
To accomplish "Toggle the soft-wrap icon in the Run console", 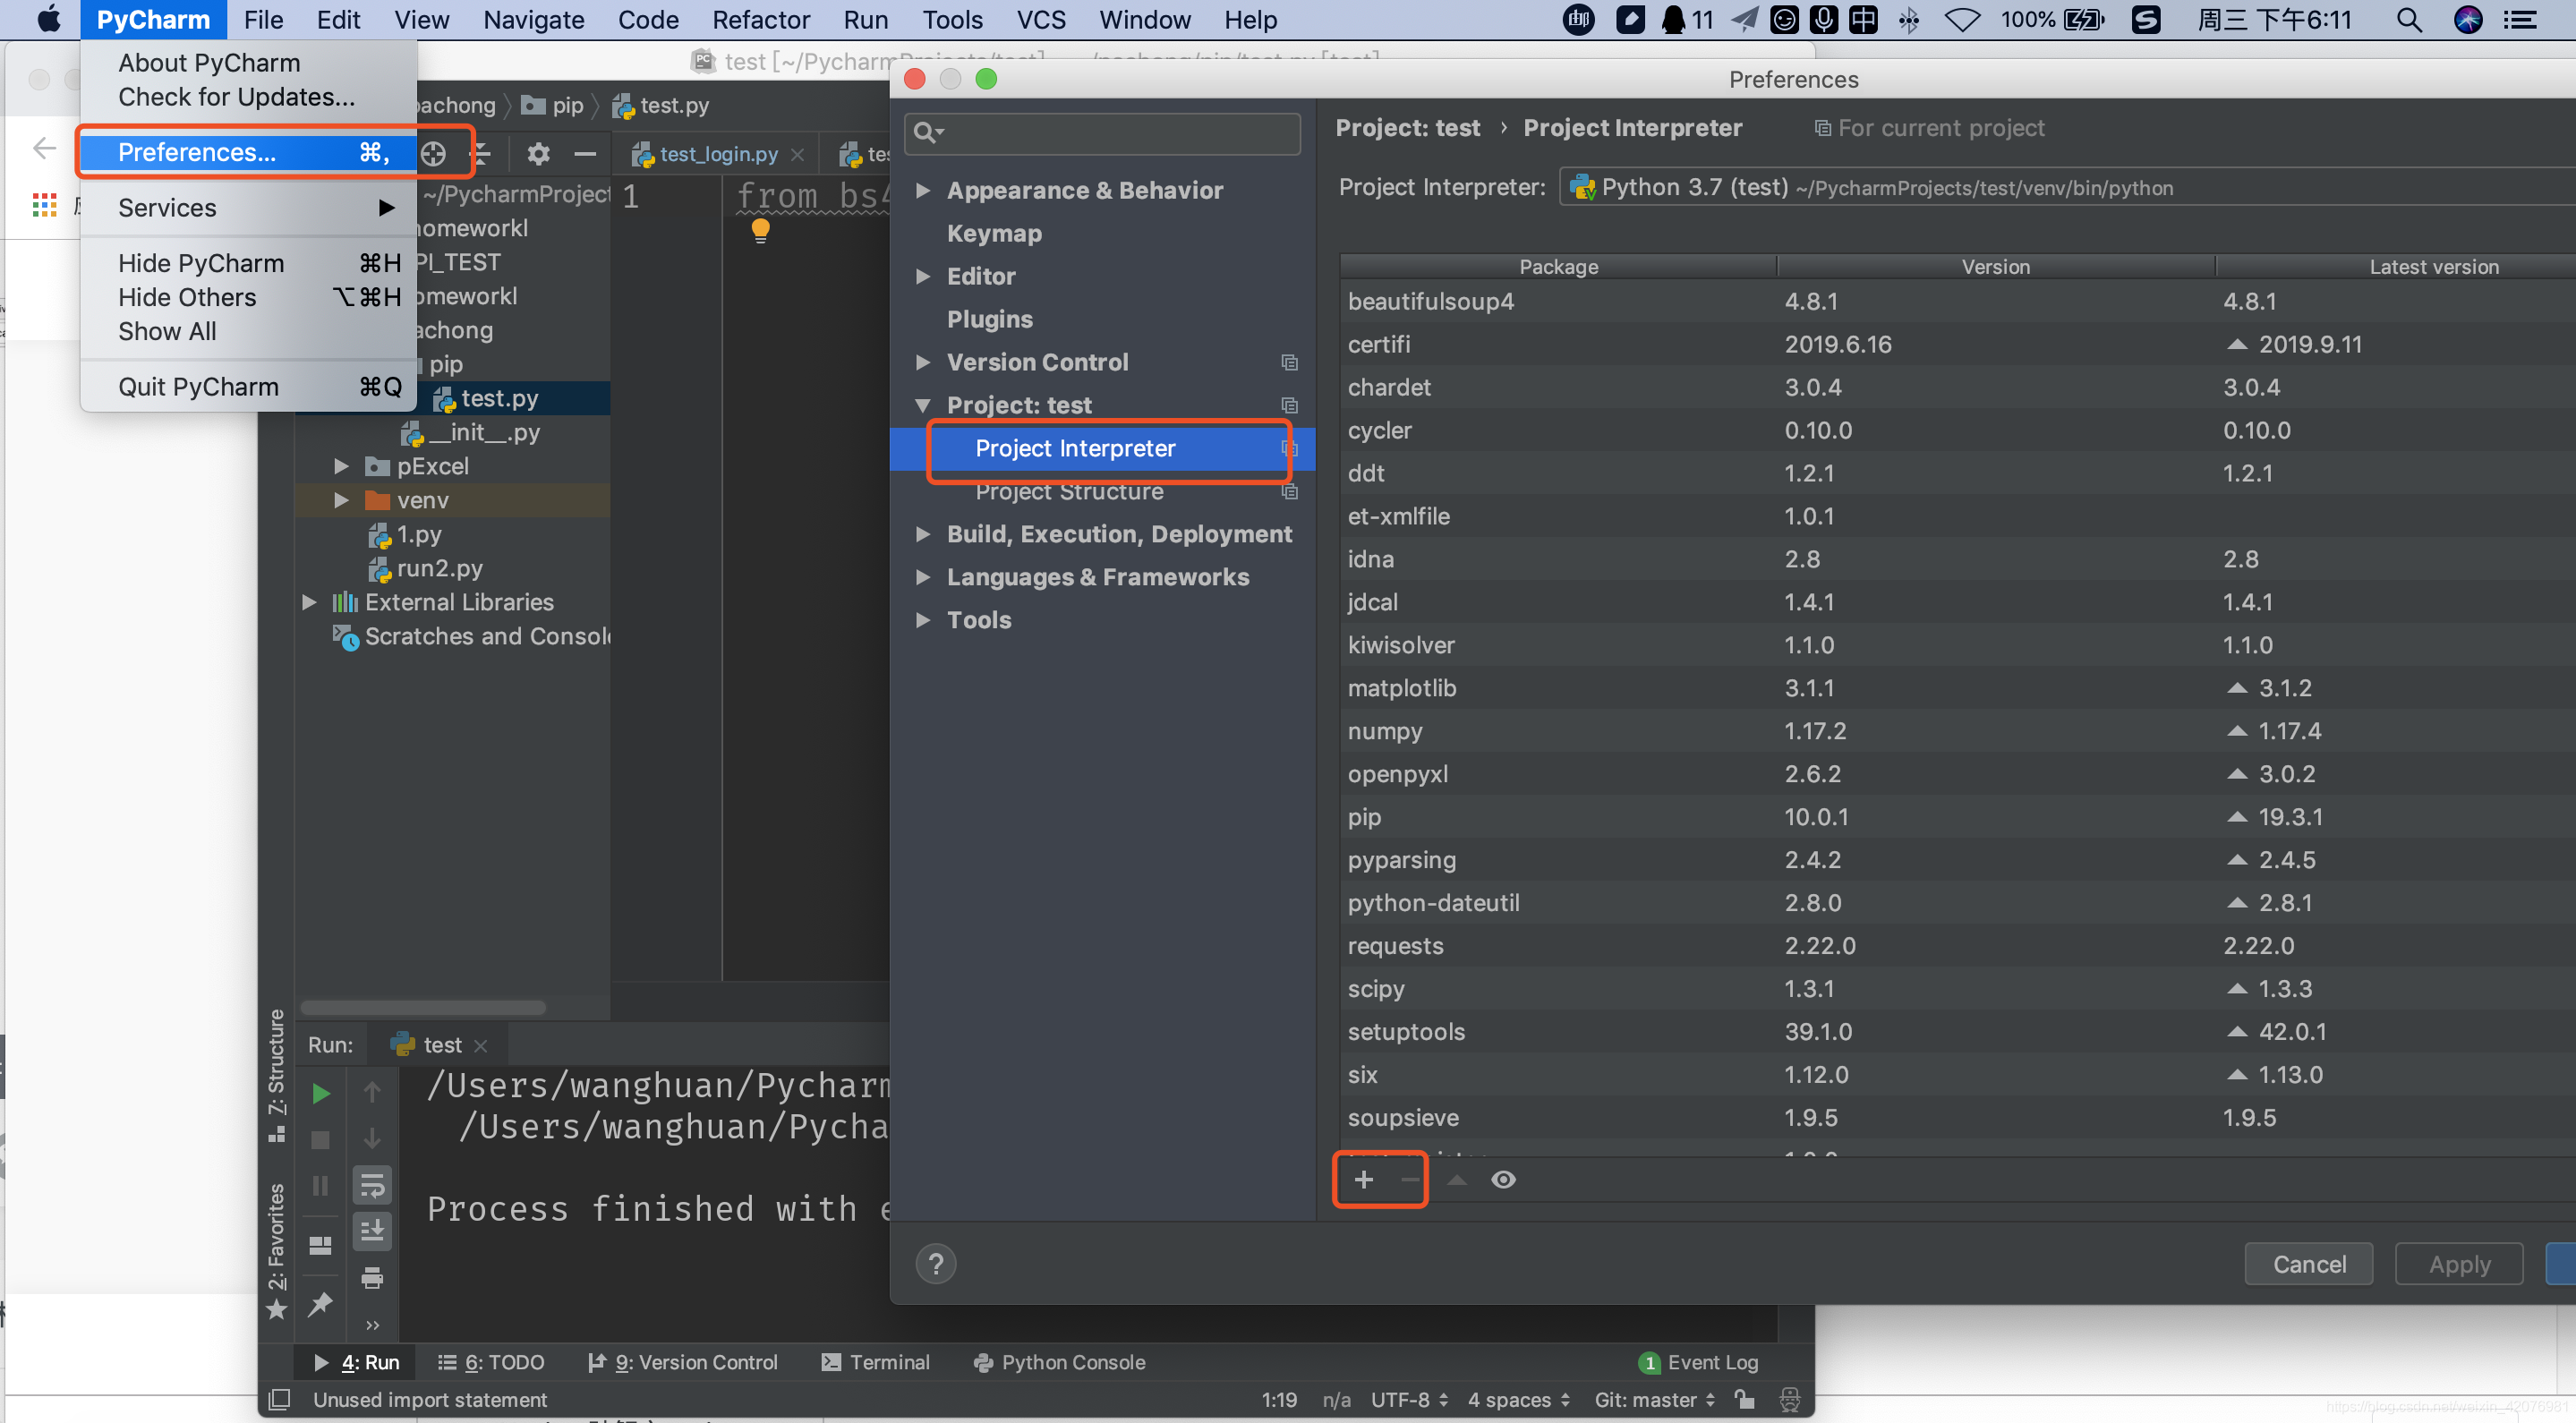I will click(372, 1186).
